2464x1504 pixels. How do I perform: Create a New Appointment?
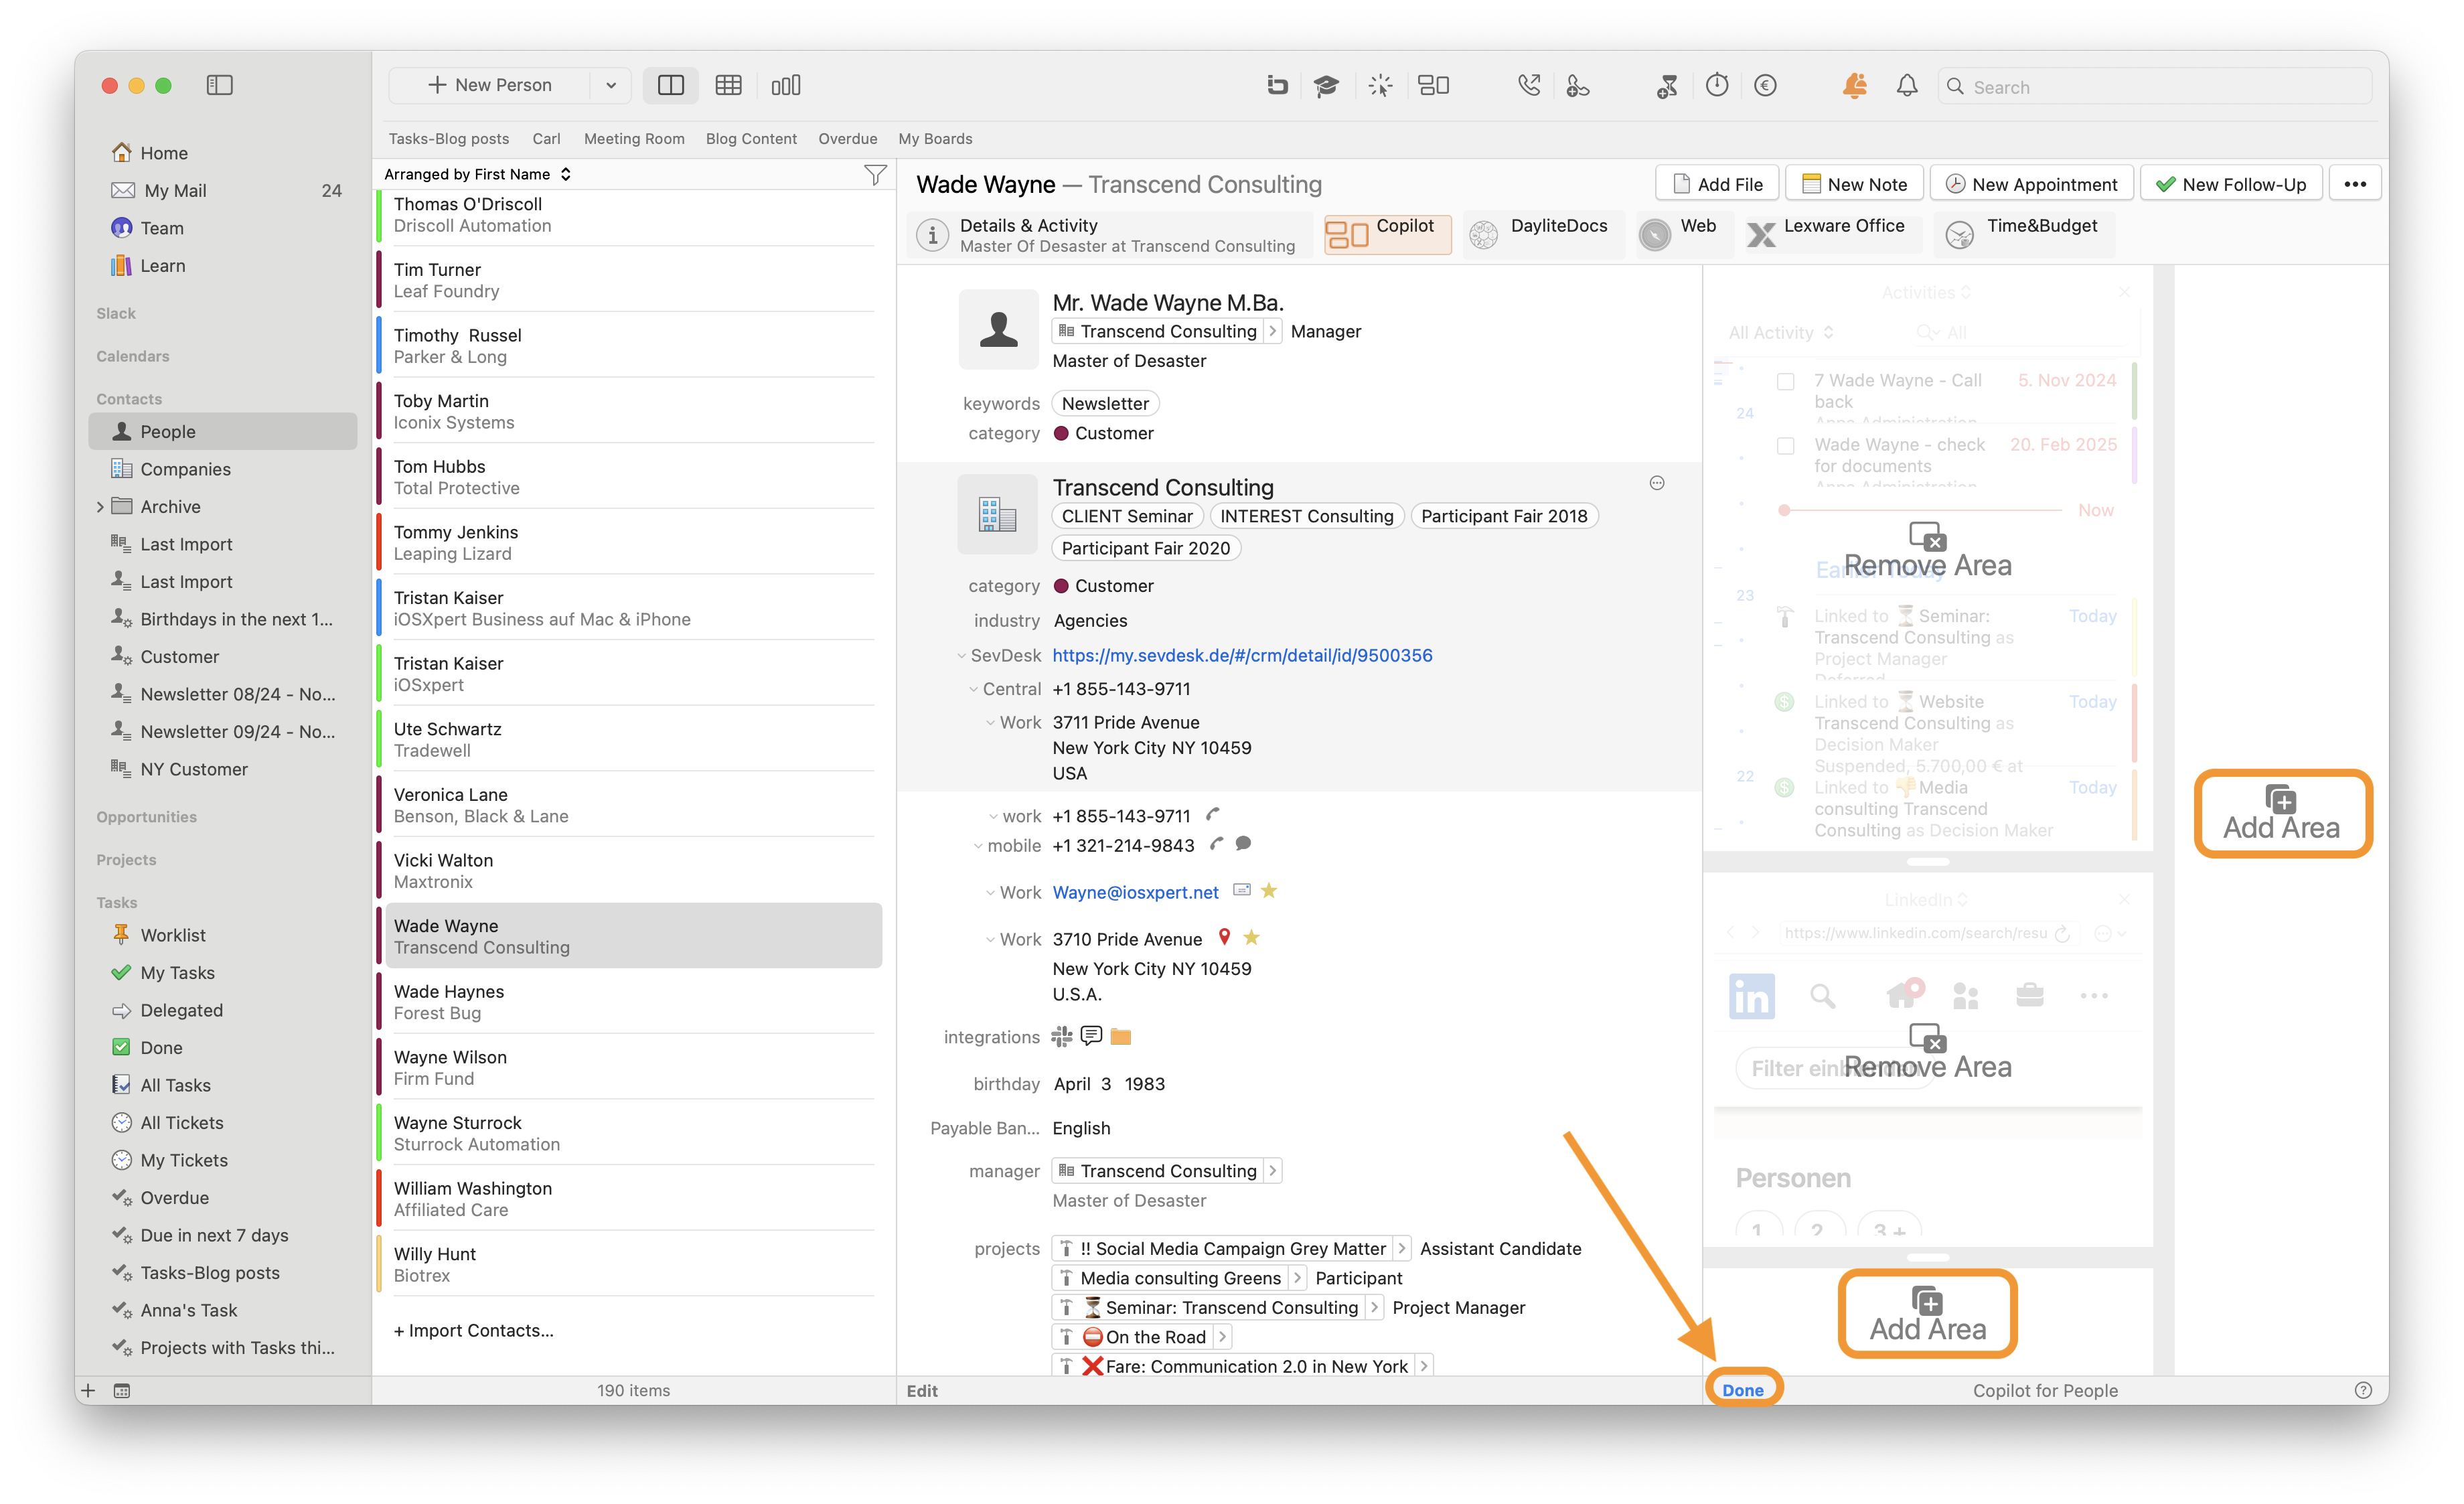pyautogui.click(x=2031, y=184)
